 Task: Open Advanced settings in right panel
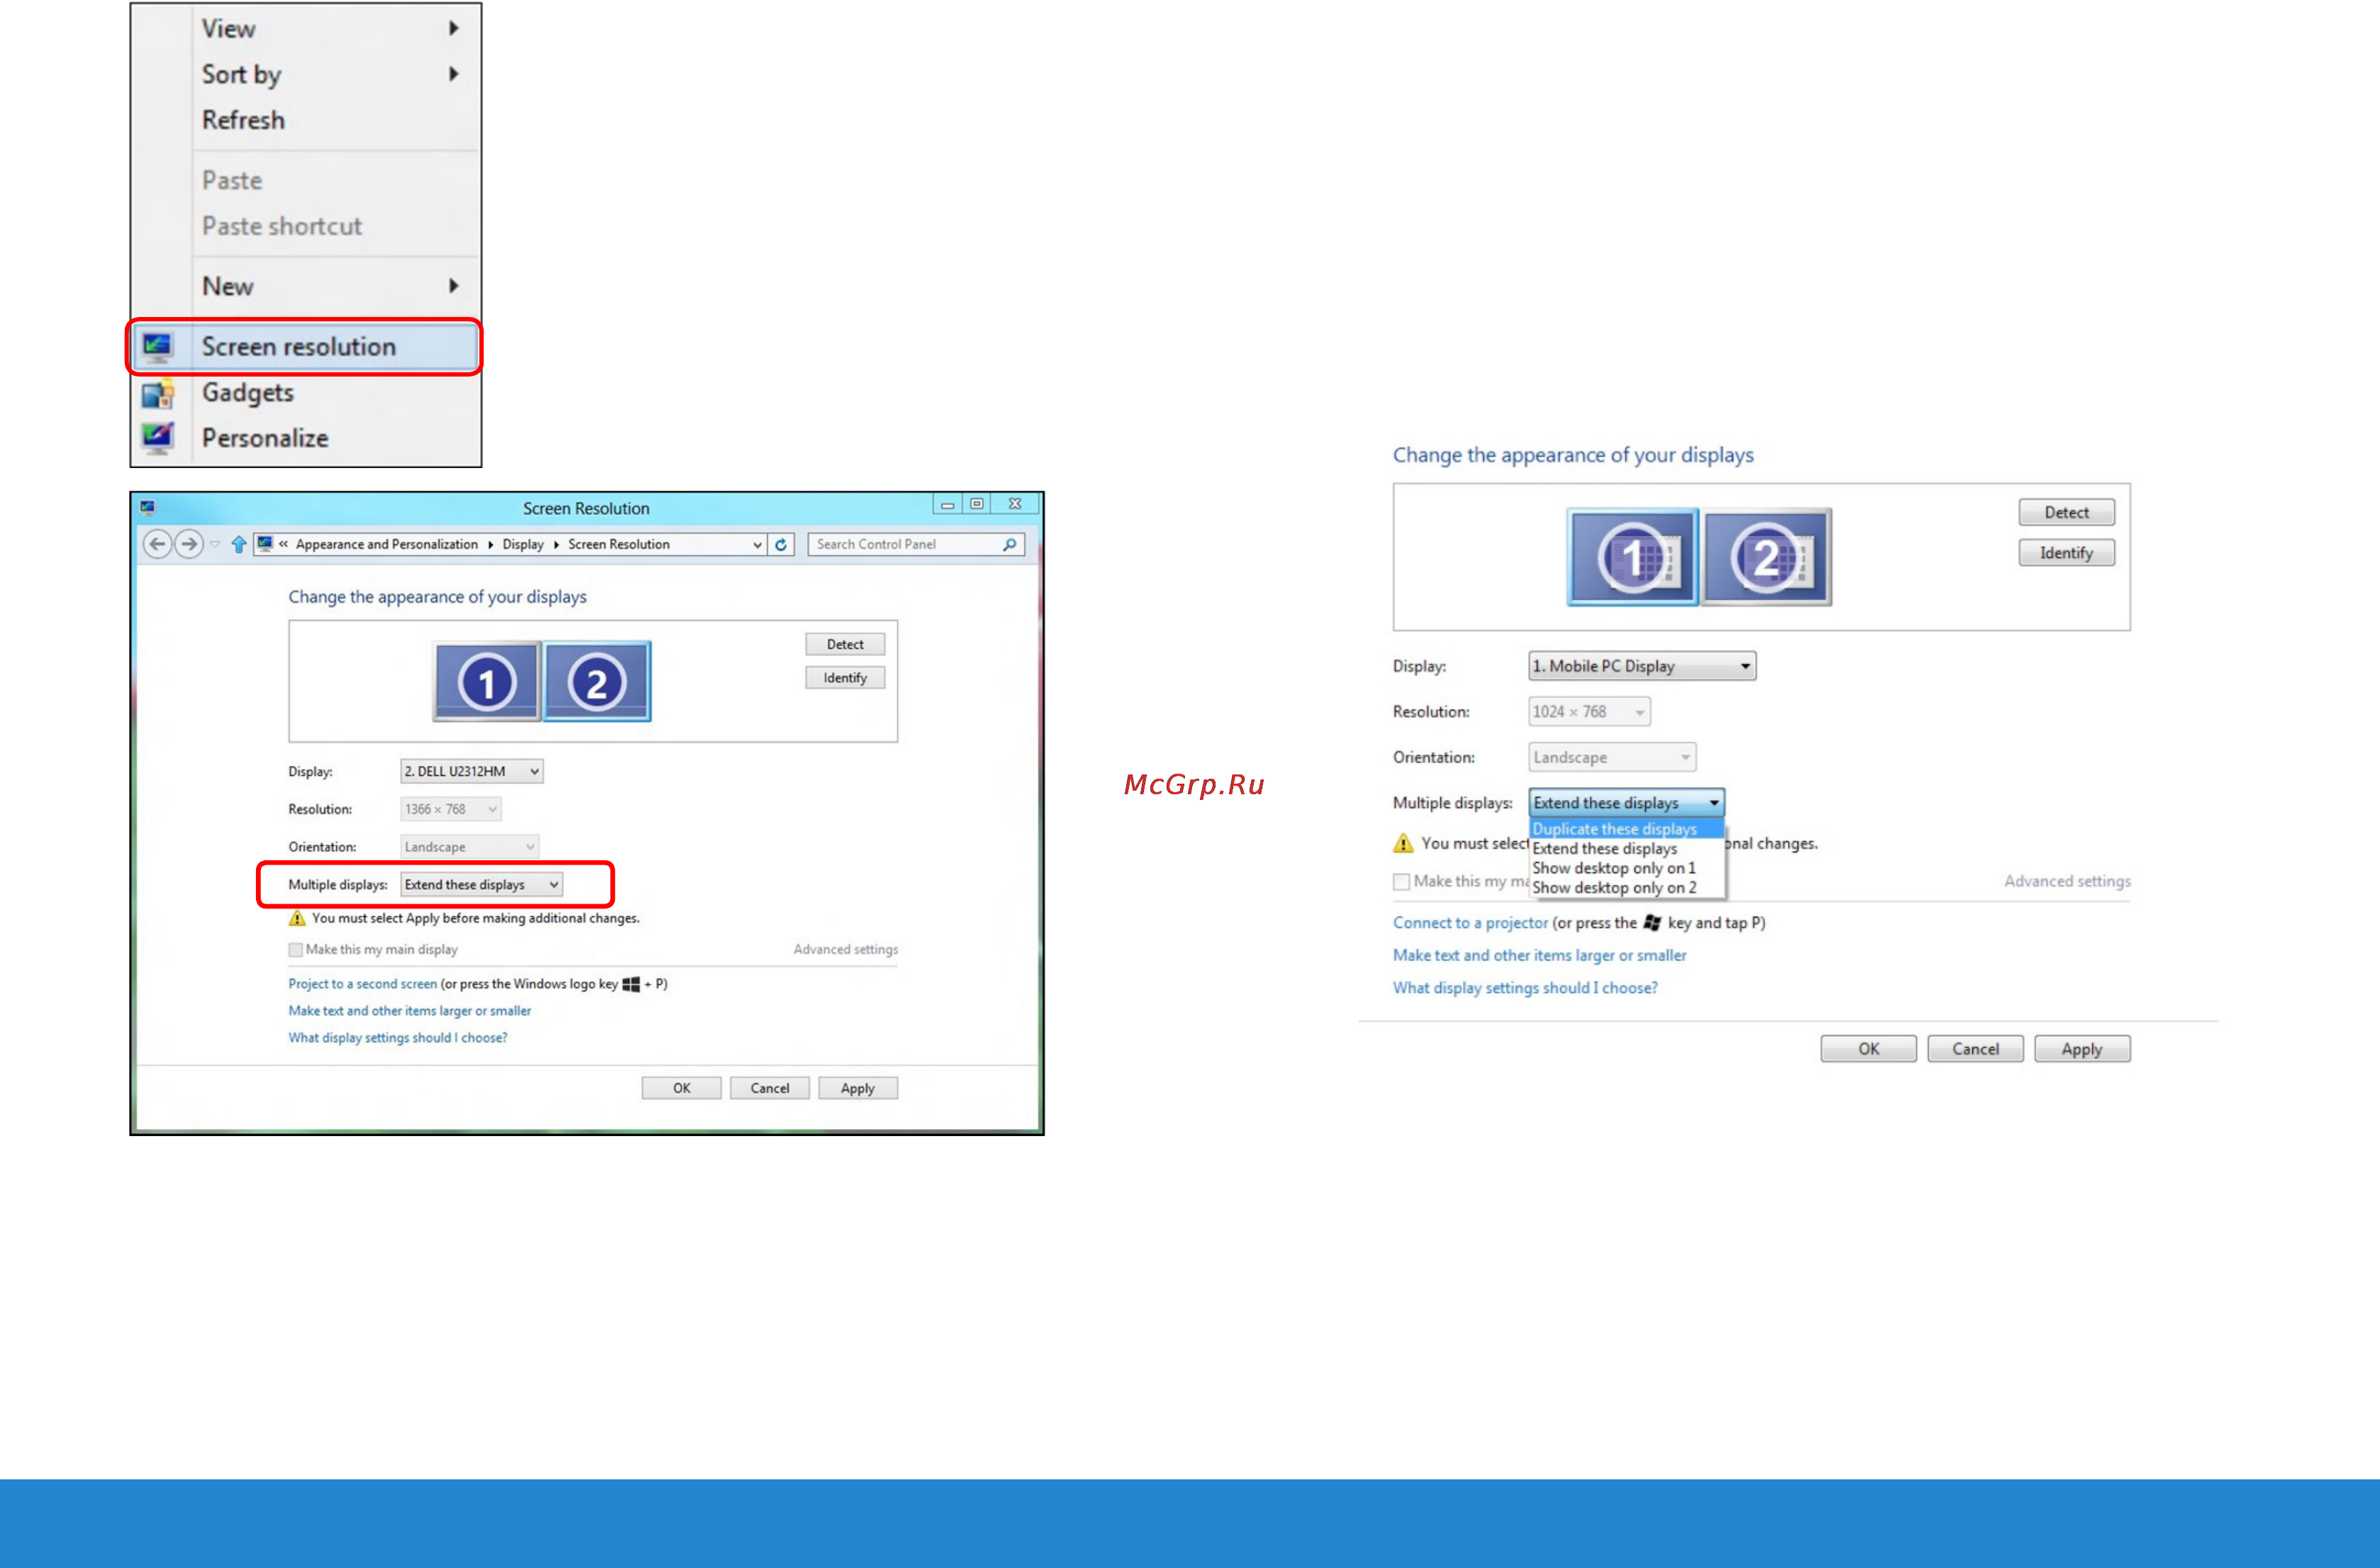(2067, 881)
